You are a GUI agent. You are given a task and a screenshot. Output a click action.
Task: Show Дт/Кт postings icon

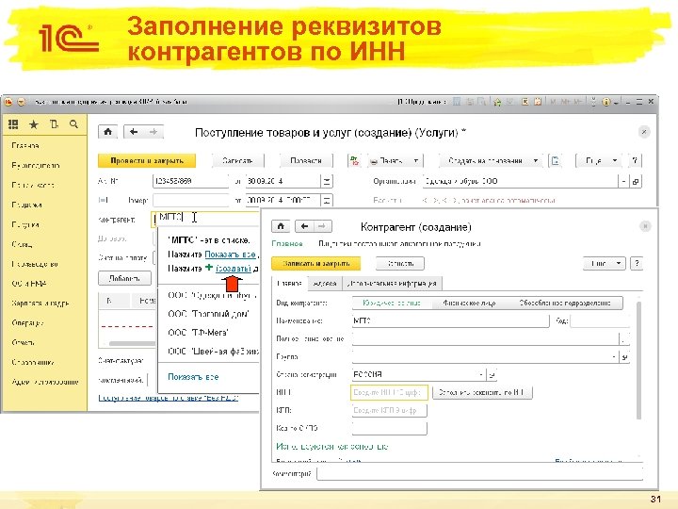[x=355, y=160]
